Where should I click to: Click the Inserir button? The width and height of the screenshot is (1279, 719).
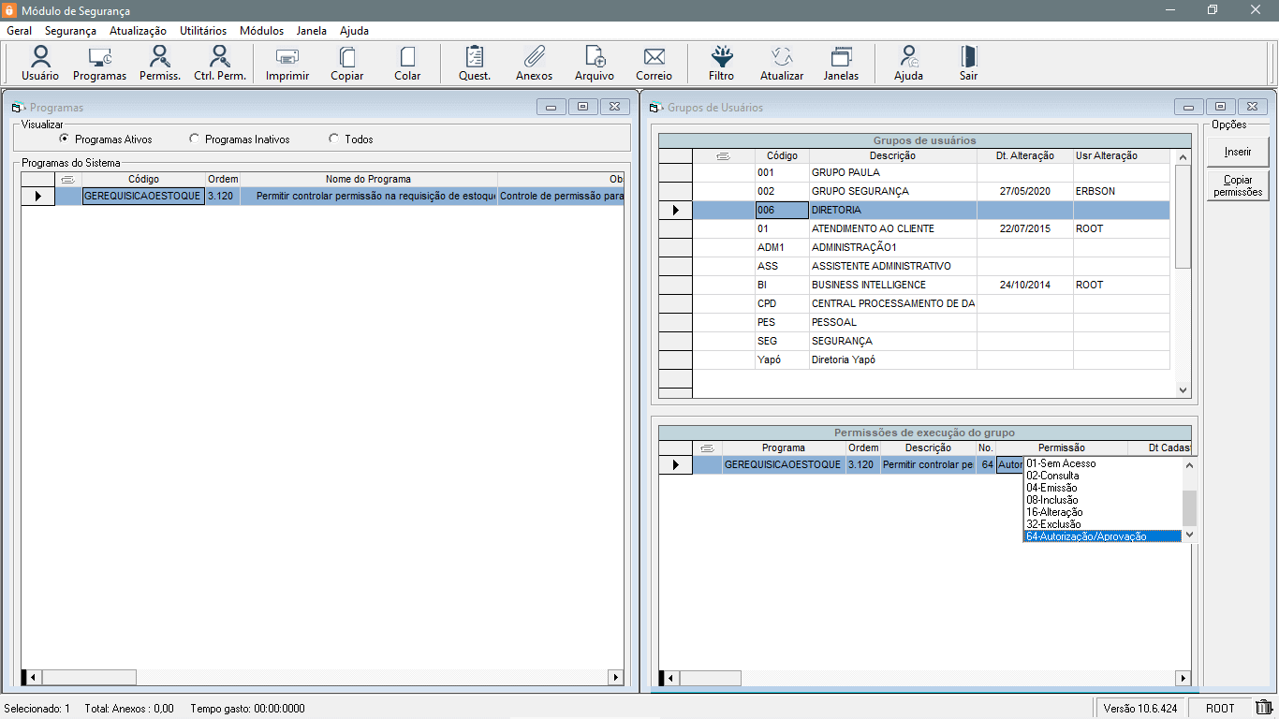tap(1238, 152)
